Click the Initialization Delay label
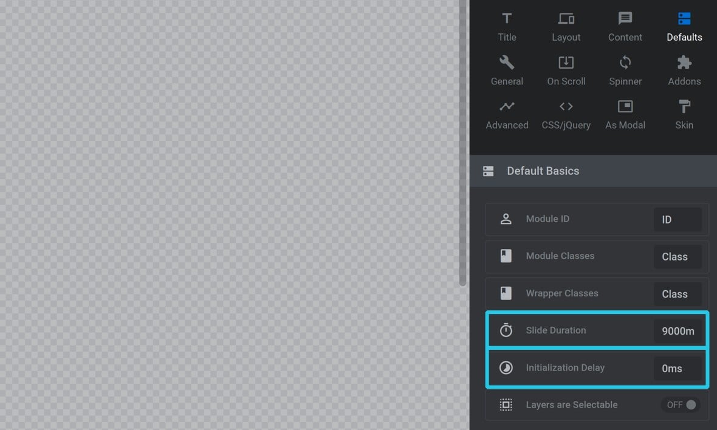The width and height of the screenshot is (717, 430). [565, 367]
